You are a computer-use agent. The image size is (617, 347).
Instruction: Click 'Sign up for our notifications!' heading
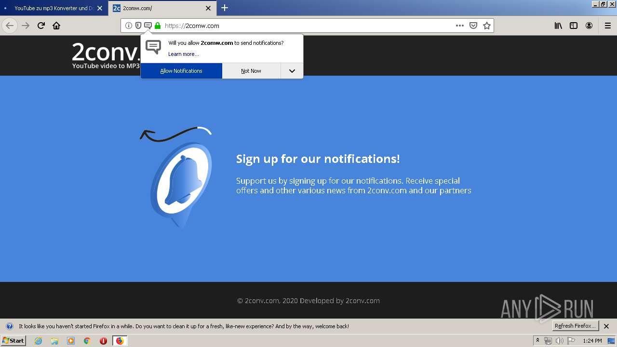pos(318,159)
